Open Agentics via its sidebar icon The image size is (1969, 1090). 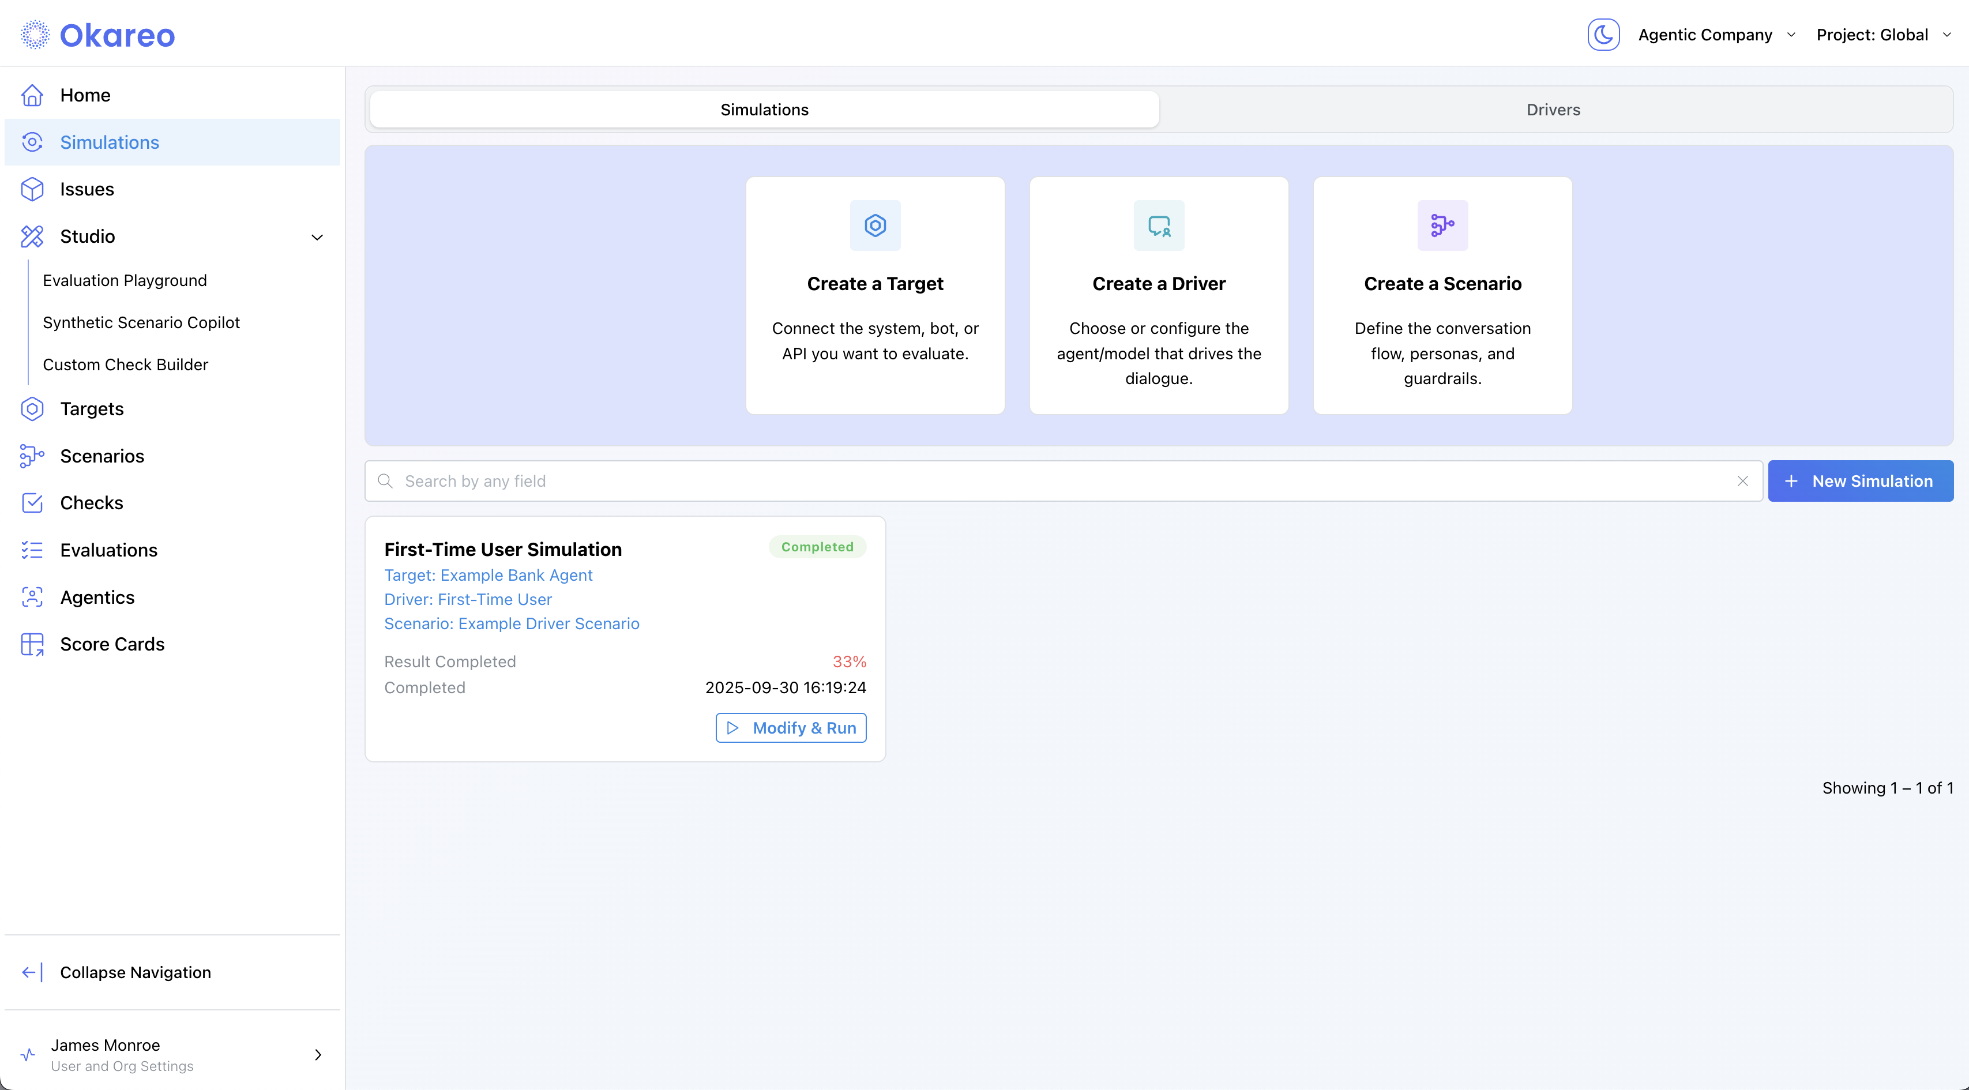(x=32, y=597)
